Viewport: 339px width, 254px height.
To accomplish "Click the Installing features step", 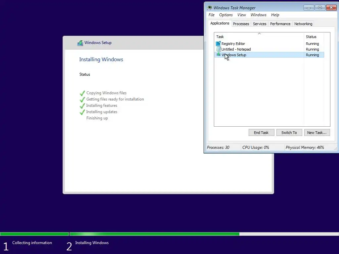I will tap(102, 106).
